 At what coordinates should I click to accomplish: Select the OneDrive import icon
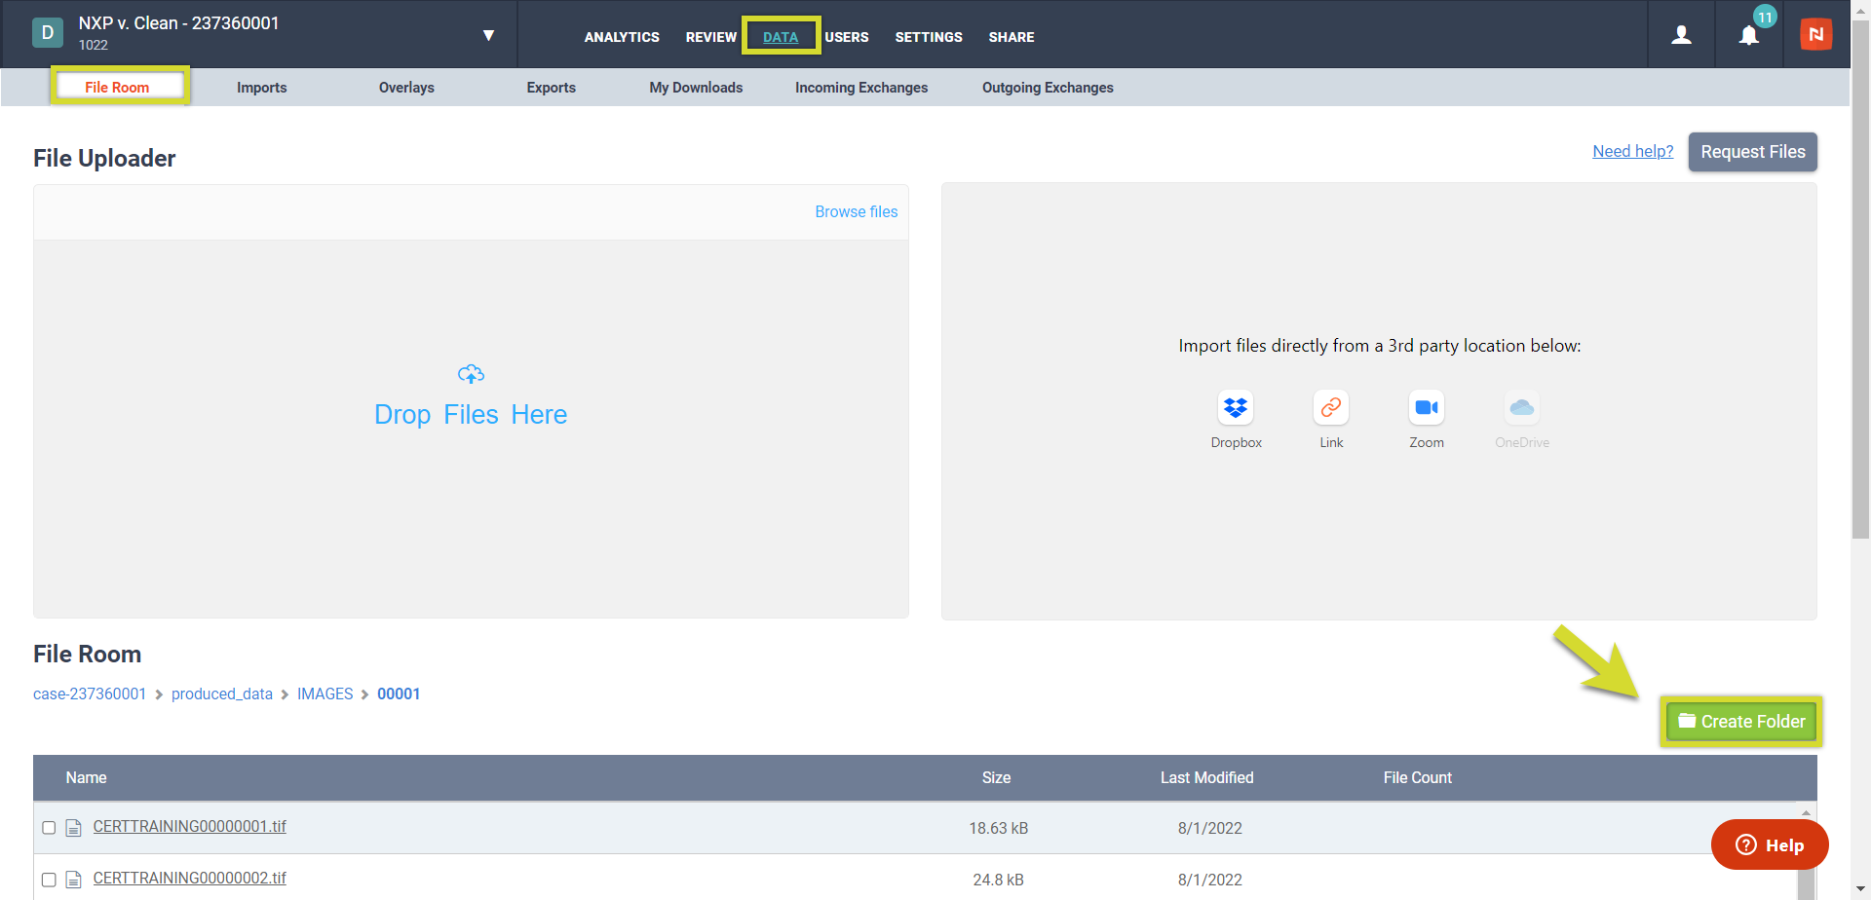point(1522,407)
